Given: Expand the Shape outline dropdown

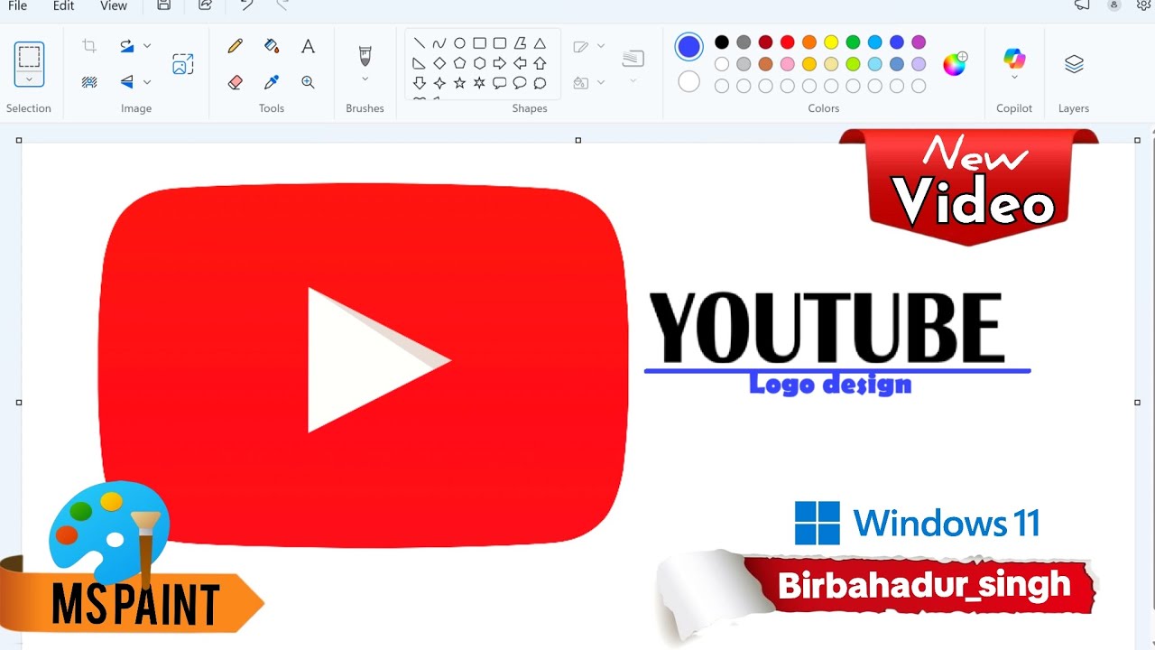Looking at the screenshot, I should [x=601, y=46].
